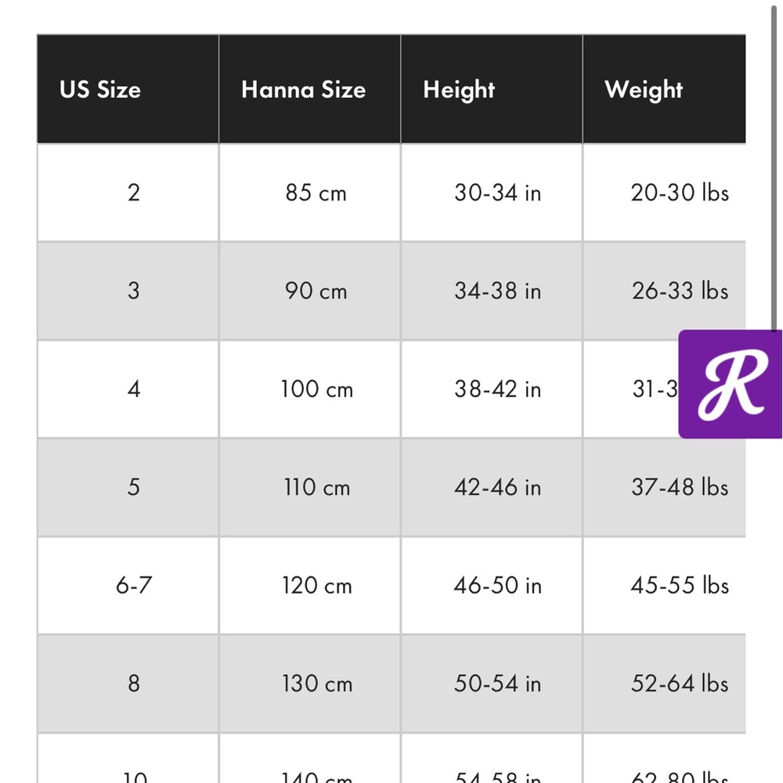This screenshot has width=783, height=783.
Task: Select the 100 cm Hanna size cell
Action: (x=309, y=389)
